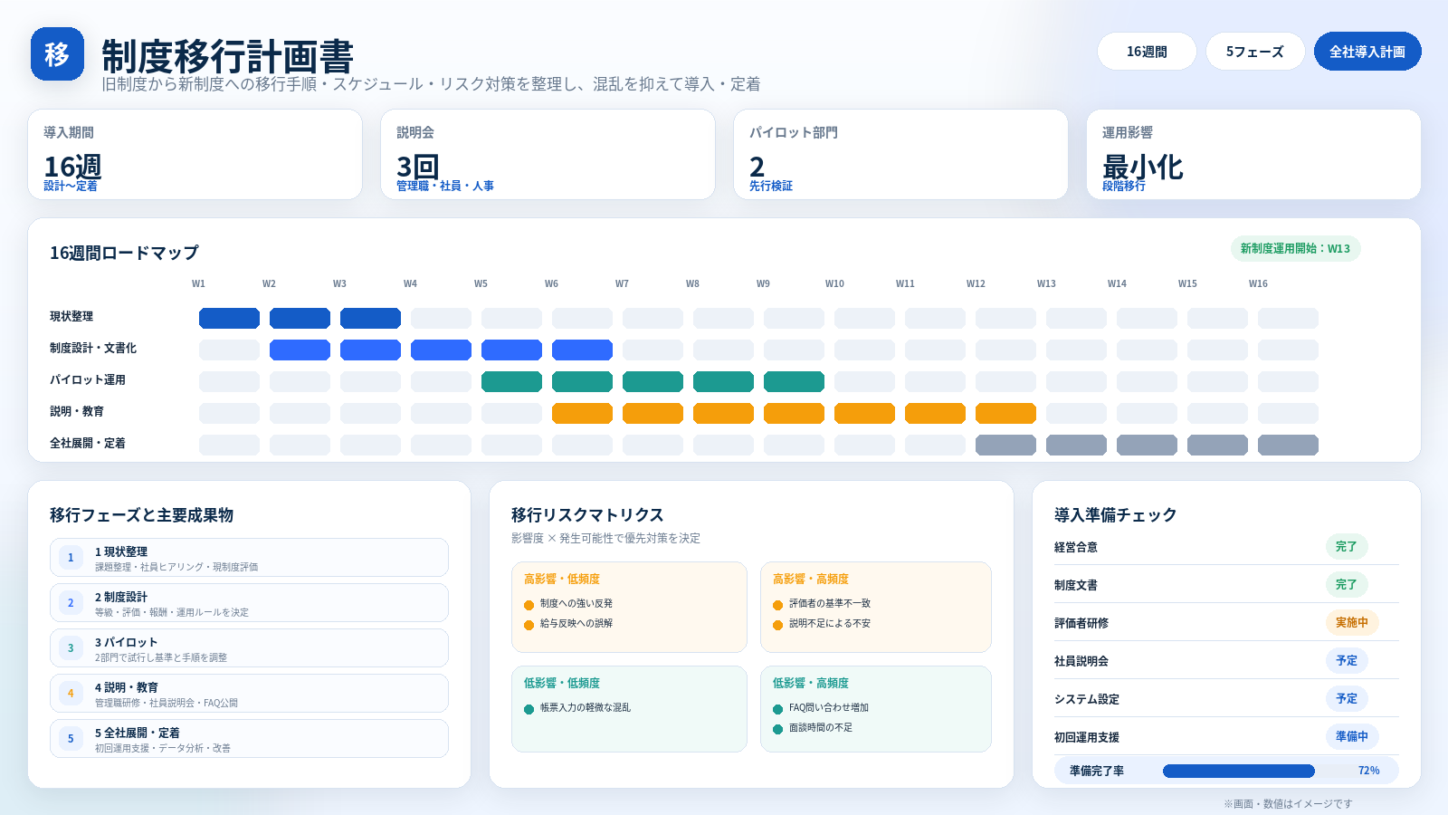Click the 新制度運用開始：W13 badge
This screenshot has height=815, width=1448.
(x=1295, y=248)
